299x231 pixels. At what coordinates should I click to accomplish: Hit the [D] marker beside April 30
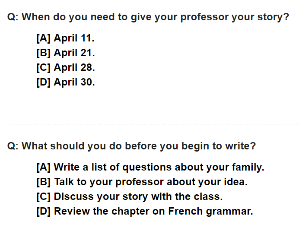[x=44, y=82]
